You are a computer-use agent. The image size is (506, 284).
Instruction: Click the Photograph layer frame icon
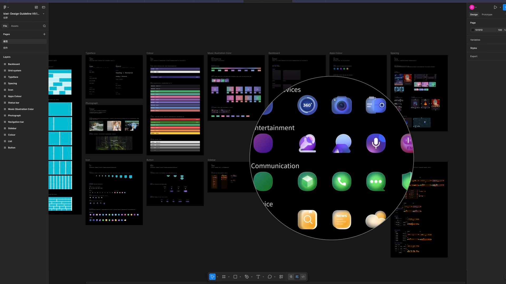click(x=5, y=116)
